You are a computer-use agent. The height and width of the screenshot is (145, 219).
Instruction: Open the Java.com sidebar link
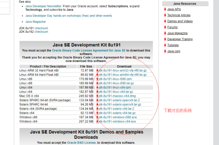[x=174, y=51]
